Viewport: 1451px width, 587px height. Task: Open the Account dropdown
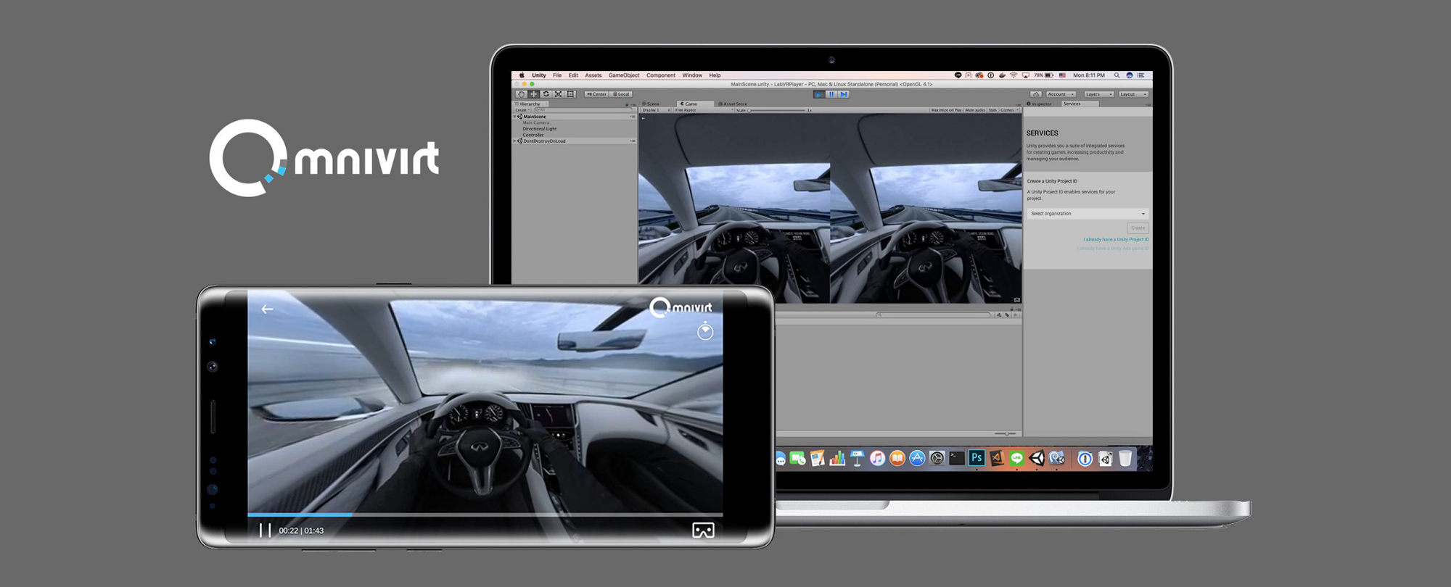click(1061, 94)
